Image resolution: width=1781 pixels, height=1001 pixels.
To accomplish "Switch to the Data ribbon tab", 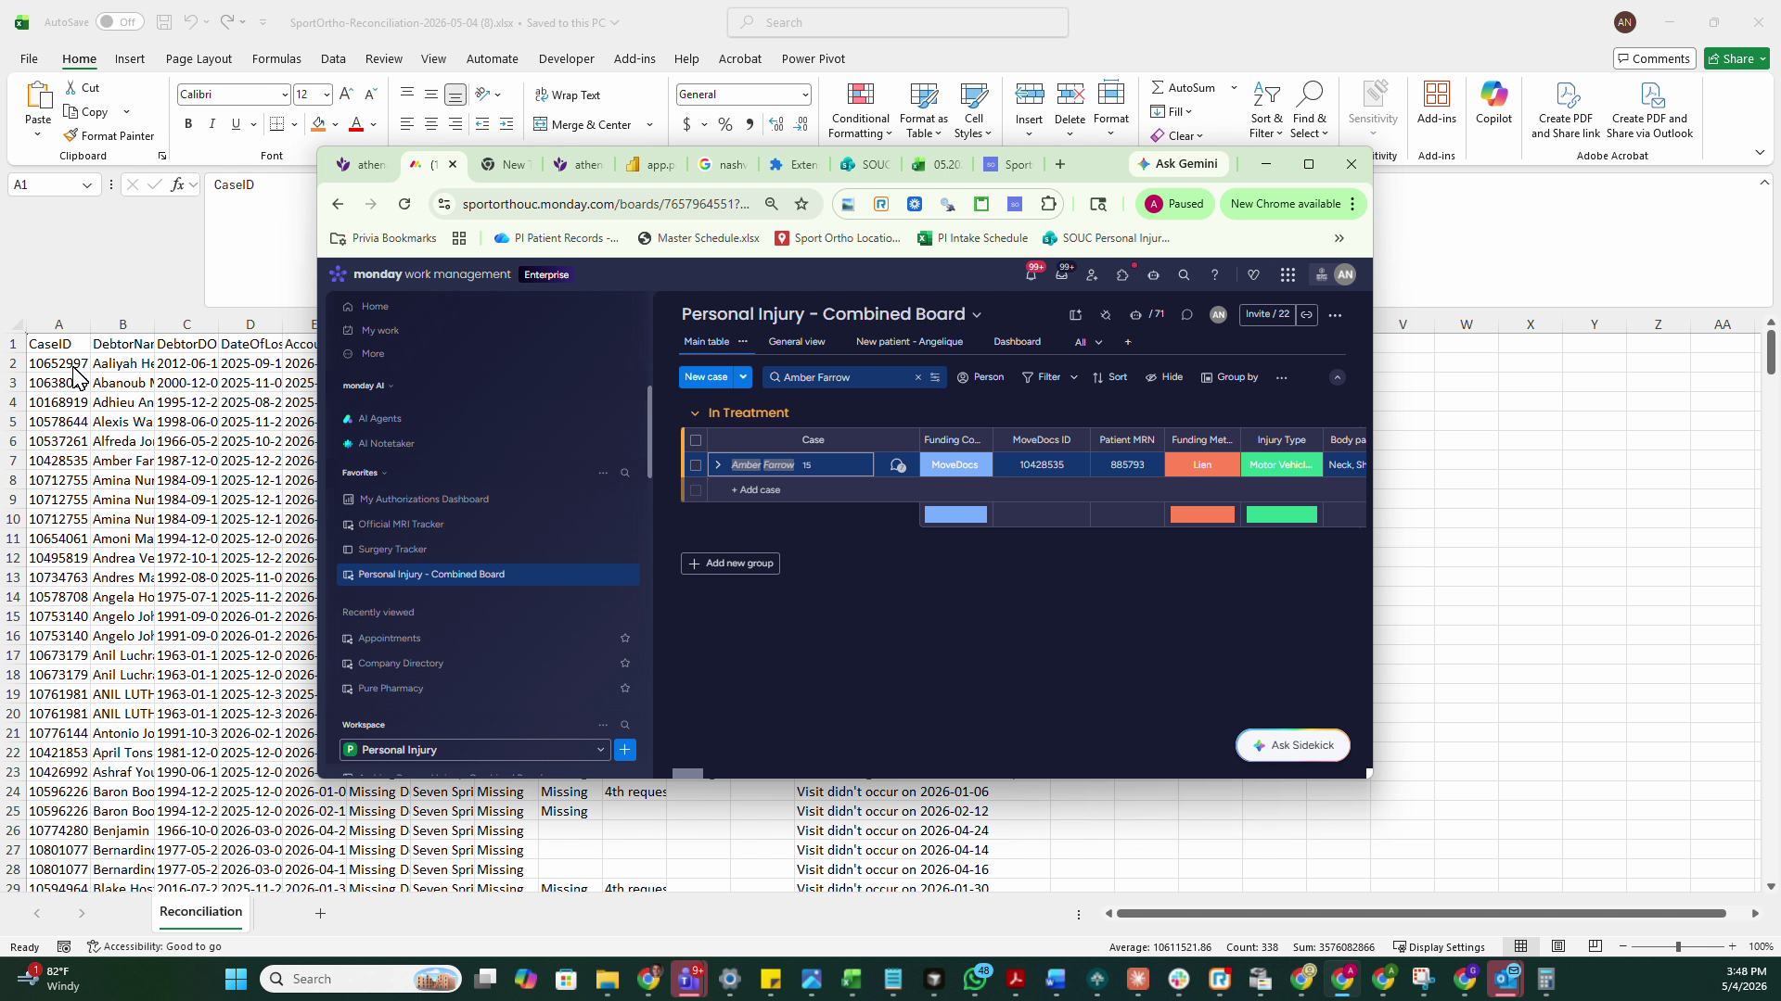I will tap(333, 58).
